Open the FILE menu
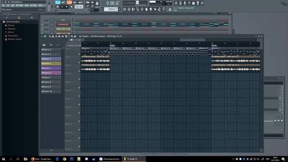288x162 pixels. pyautogui.click(x=3, y=5)
